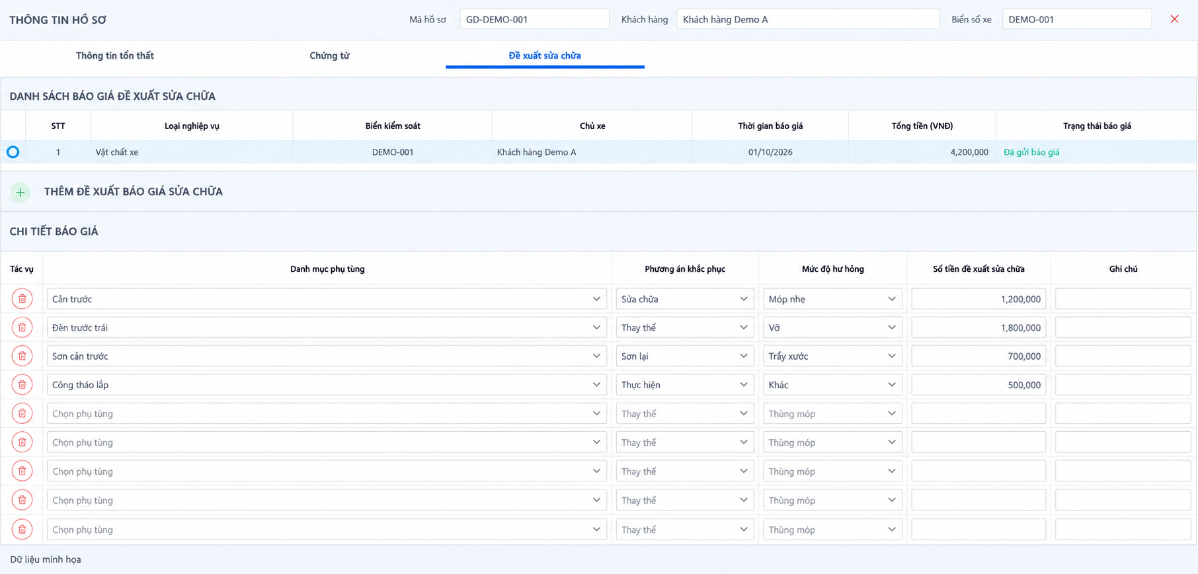This screenshot has width=1198, height=574.
Task: Delete the Đèn trước trái row
Action: coord(22,327)
